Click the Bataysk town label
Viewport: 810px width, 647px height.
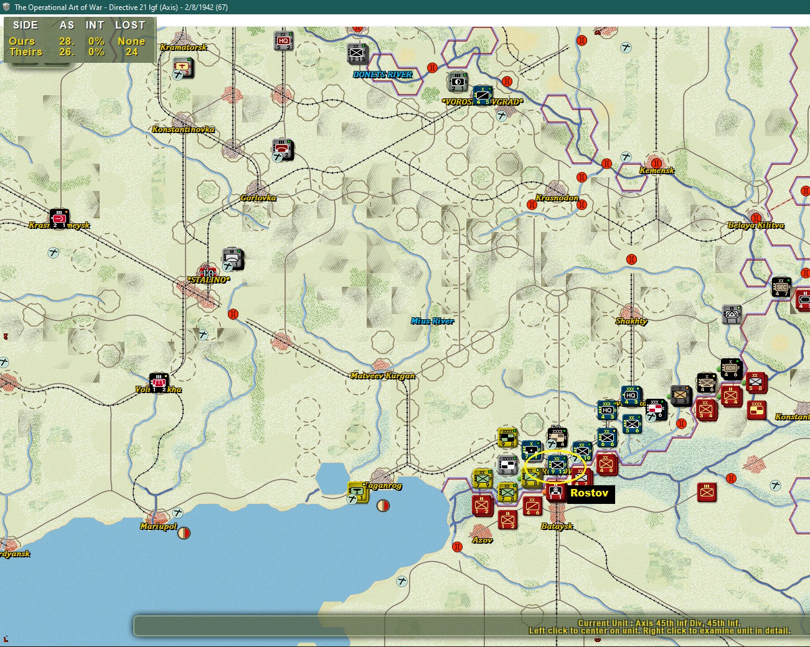[x=557, y=526]
